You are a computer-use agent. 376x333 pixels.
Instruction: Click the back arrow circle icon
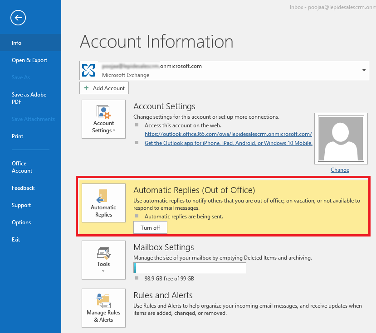tap(18, 18)
